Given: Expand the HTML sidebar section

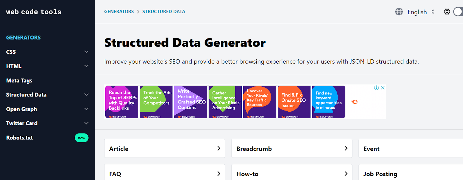Looking at the screenshot, I should [x=86, y=66].
